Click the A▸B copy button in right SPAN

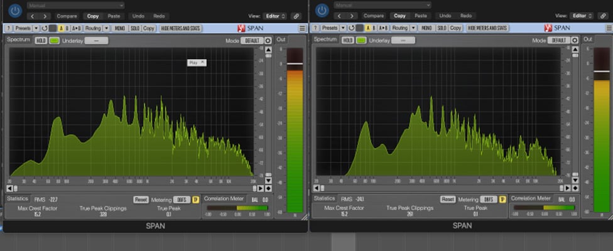click(384, 28)
